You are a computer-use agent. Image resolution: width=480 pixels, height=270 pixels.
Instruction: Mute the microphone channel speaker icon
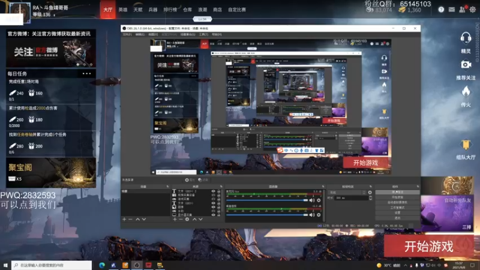pyautogui.click(x=311, y=200)
